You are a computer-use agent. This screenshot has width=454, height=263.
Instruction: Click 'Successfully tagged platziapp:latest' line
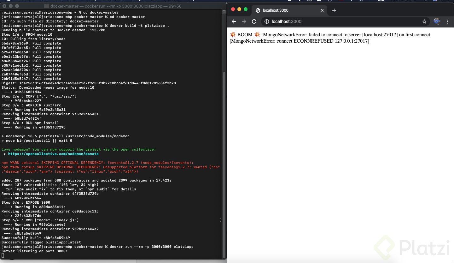(41, 242)
